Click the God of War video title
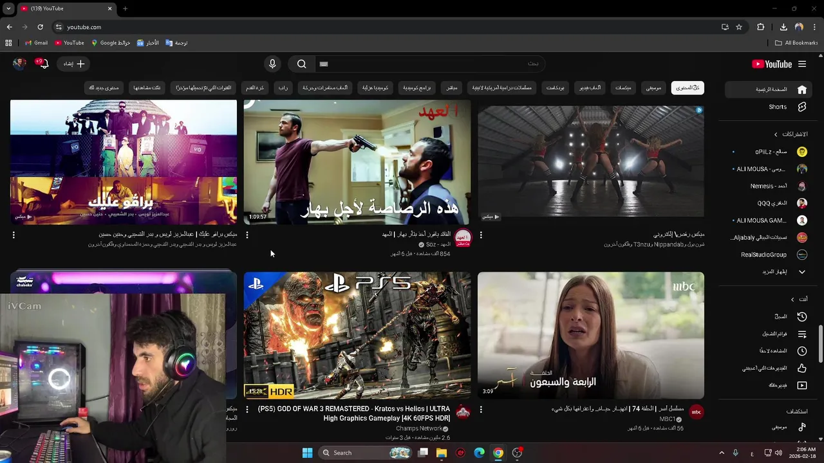This screenshot has width=824, height=463. click(354, 413)
